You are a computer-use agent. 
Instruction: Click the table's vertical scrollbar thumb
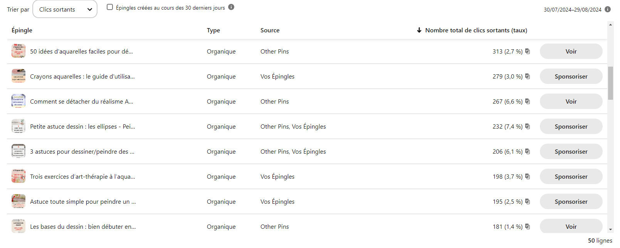(610, 83)
